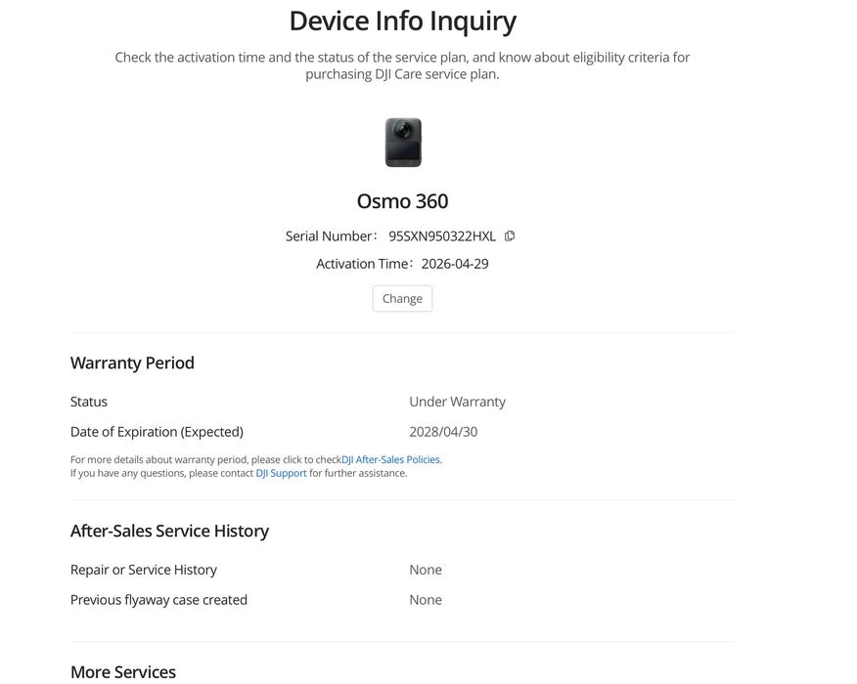Click the Previous flyaway case created label
This screenshot has width=857, height=684.
(159, 599)
